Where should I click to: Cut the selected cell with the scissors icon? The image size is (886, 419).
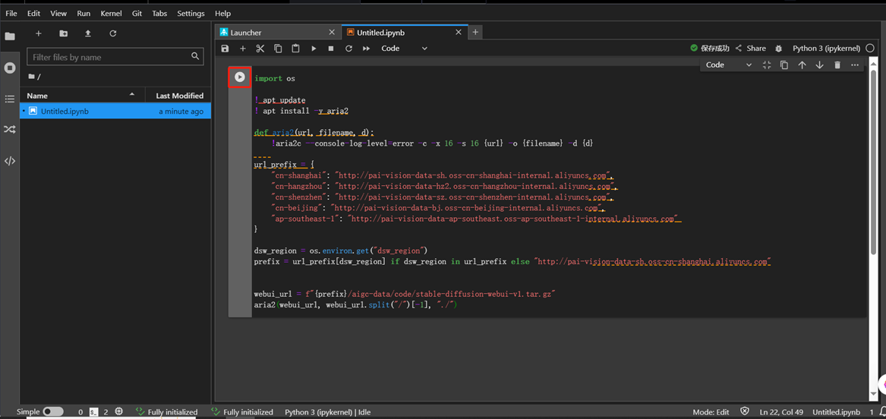coord(260,49)
